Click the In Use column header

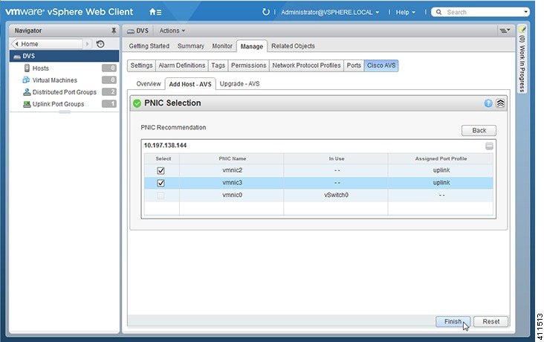click(336, 158)
